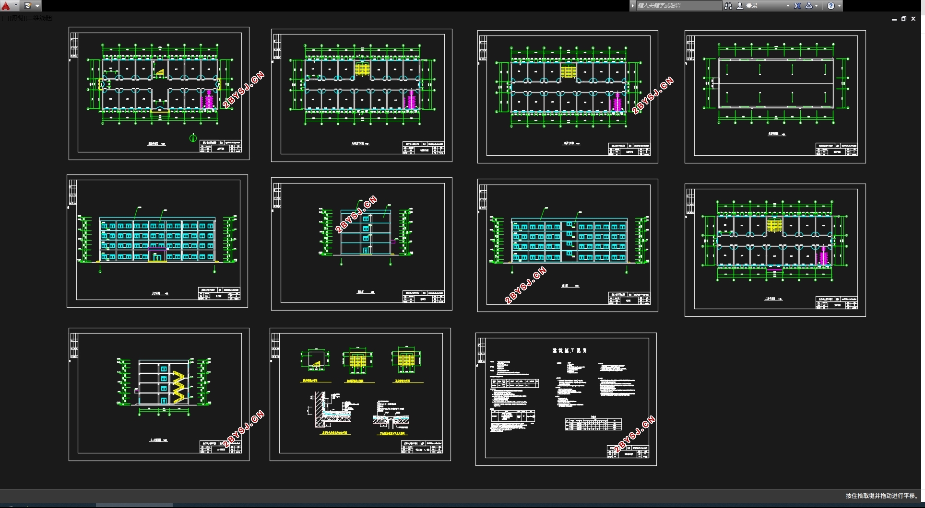
Task: Expand the Autodesk 360 dropdown arrow
Action: (x=817, y=6)
